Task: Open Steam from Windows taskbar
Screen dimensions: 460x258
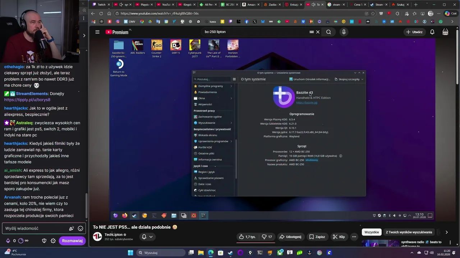Action: tap(230, 253)
